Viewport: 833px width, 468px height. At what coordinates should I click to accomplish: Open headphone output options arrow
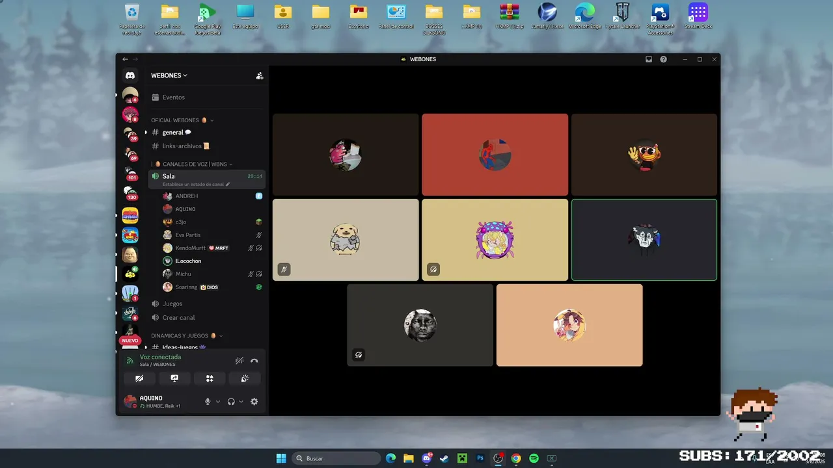(241, 402)
